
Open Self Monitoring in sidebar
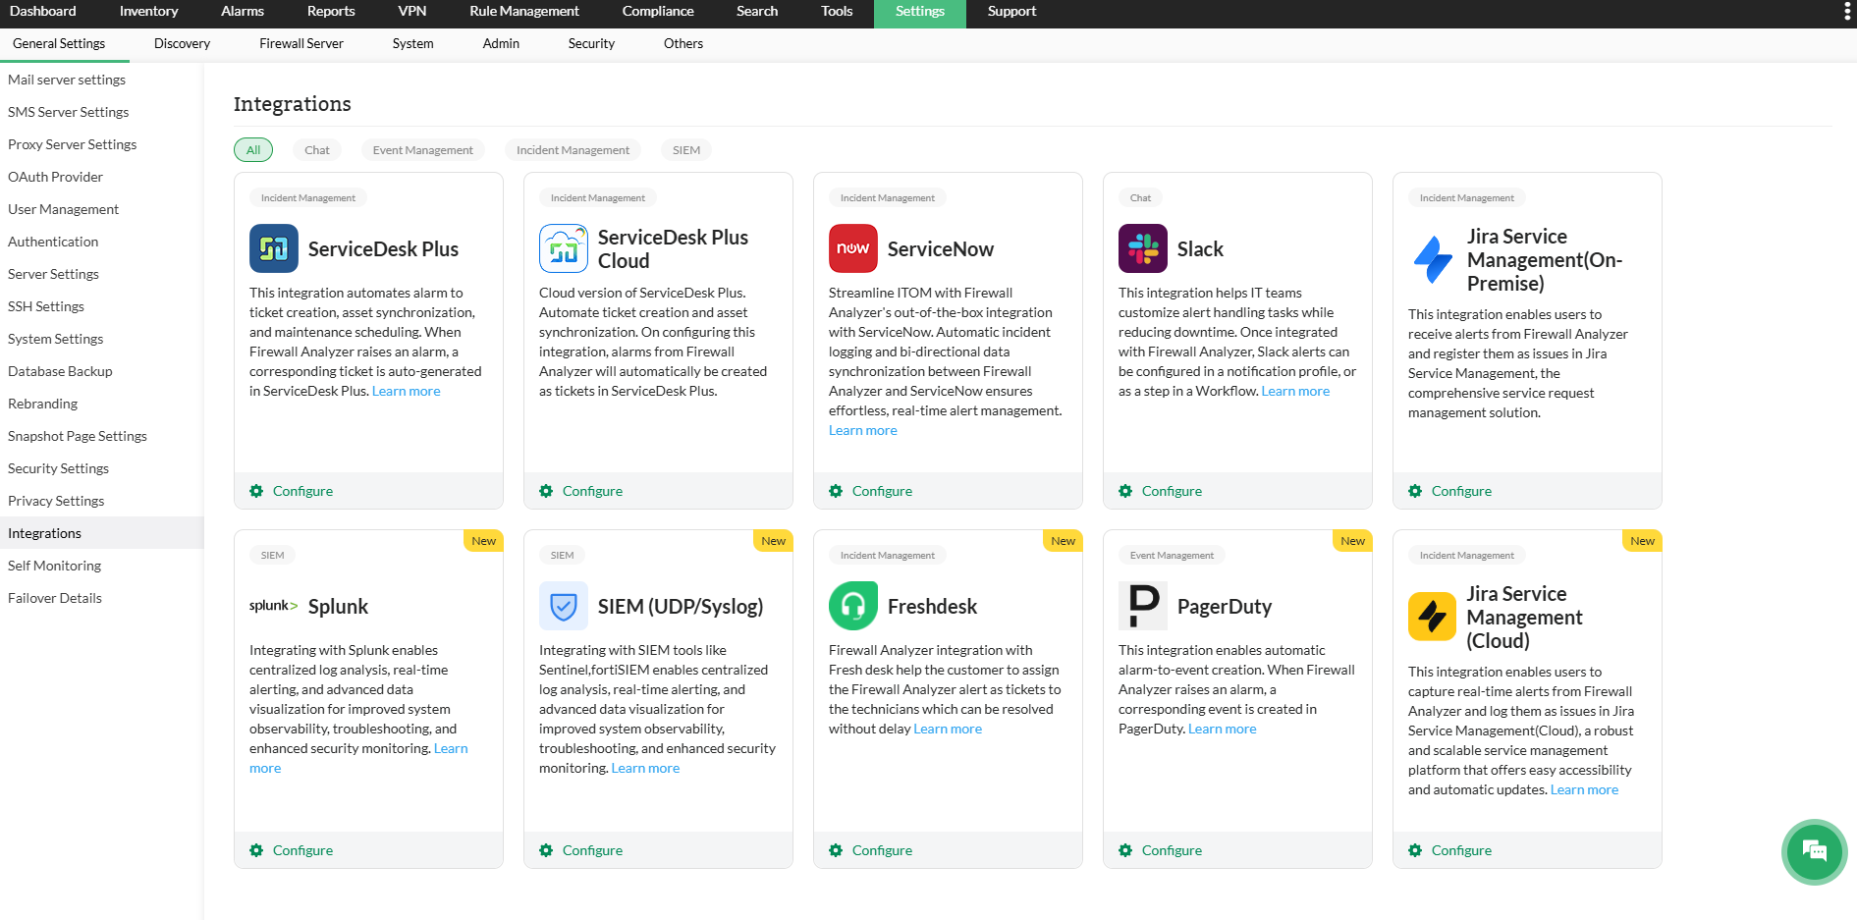click(54, 566)
